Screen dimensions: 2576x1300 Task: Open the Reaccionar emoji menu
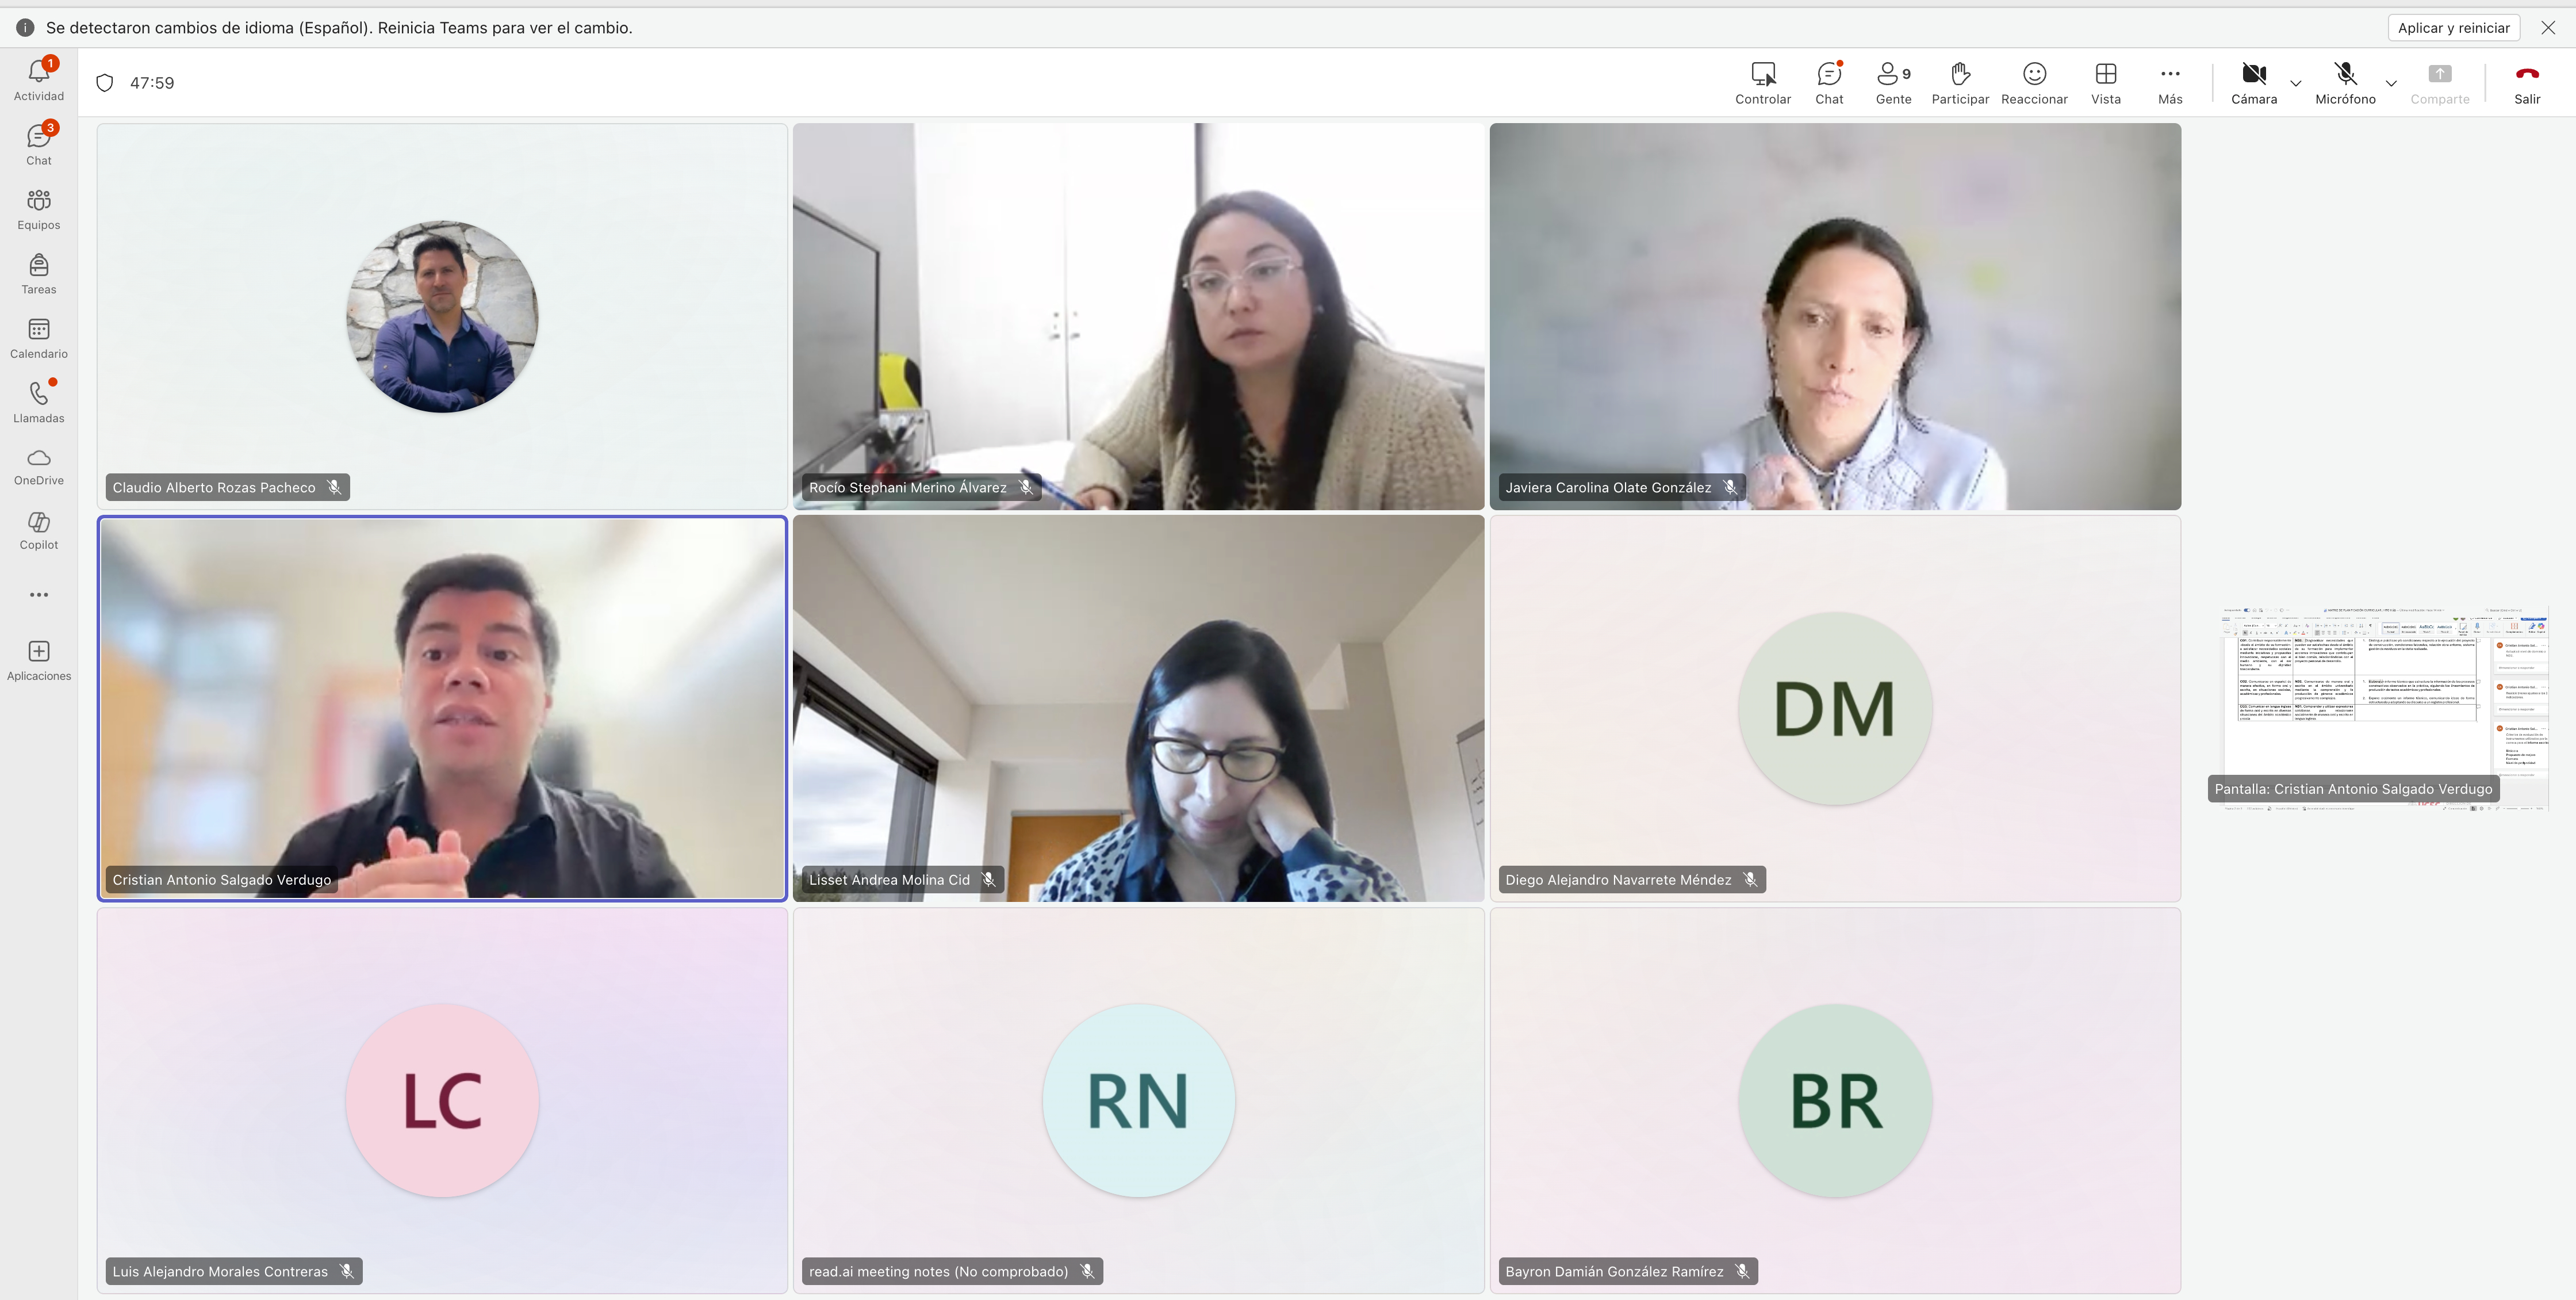(x=2034, y=74)
